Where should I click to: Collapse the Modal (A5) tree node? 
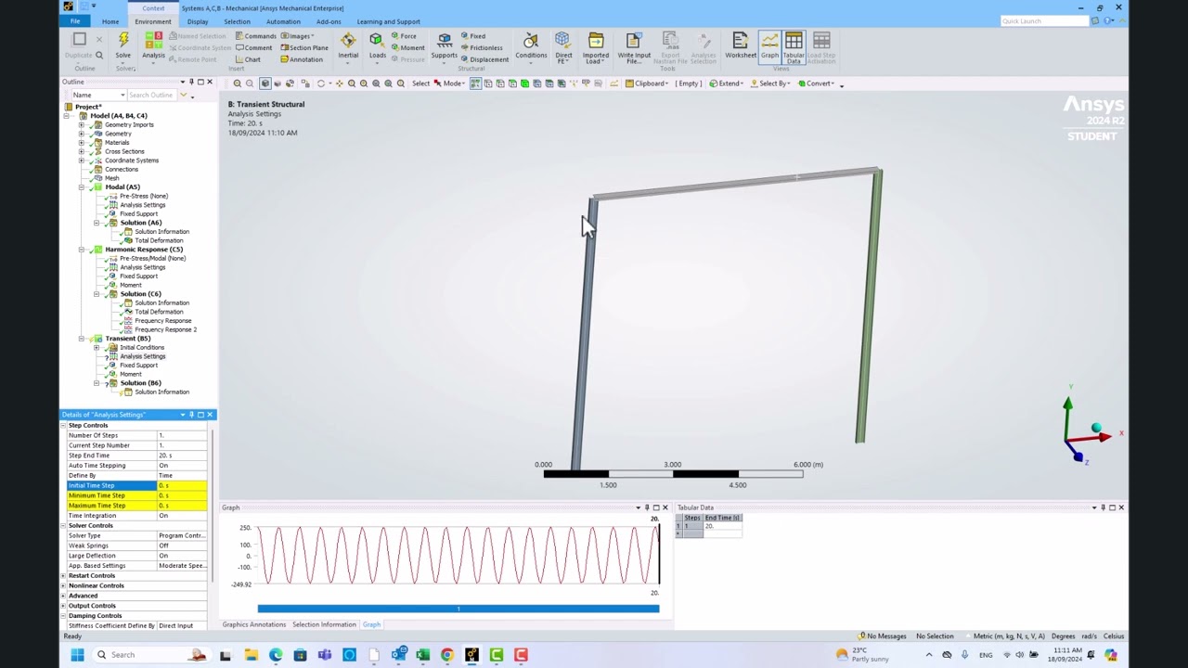coord(82,187)
